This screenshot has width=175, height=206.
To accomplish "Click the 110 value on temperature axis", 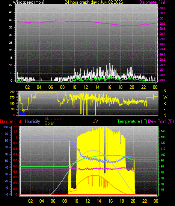I will (163, 149).
